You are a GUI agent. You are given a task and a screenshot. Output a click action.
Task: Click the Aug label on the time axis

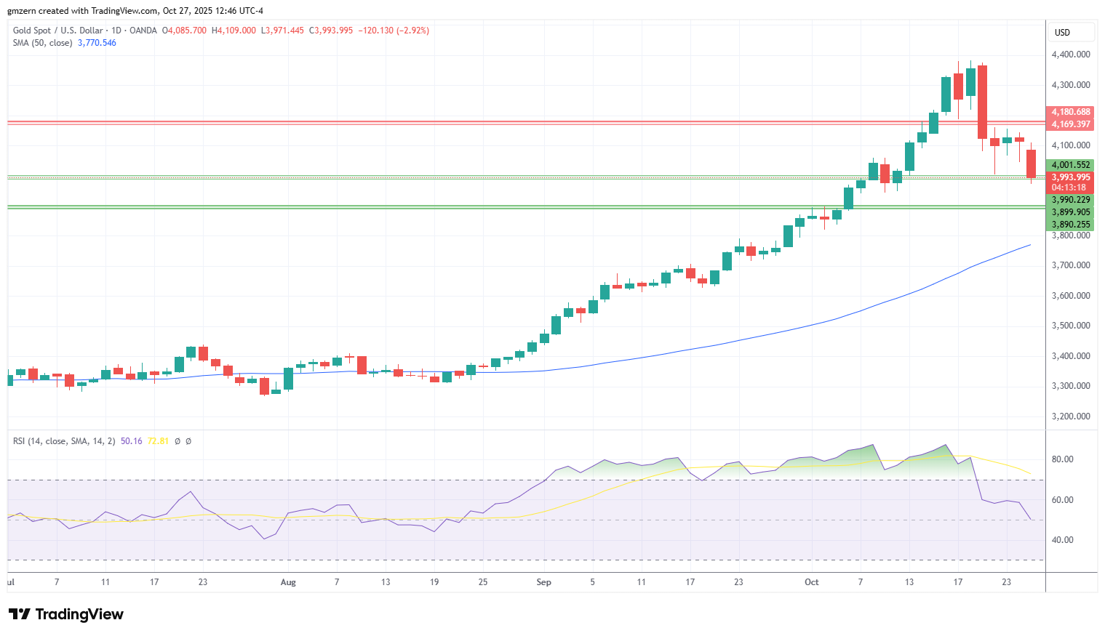[x=288, y=582]
